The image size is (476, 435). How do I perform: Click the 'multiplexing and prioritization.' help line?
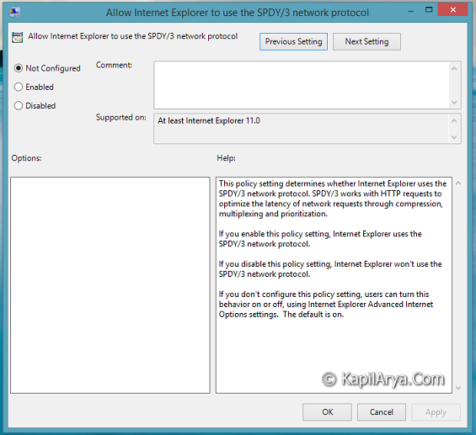coord(273,214)
